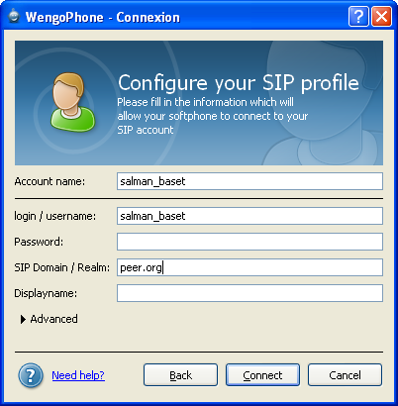Click the Account name input field
This screenshot has height=406, width=398.
[x=249, y=181]
